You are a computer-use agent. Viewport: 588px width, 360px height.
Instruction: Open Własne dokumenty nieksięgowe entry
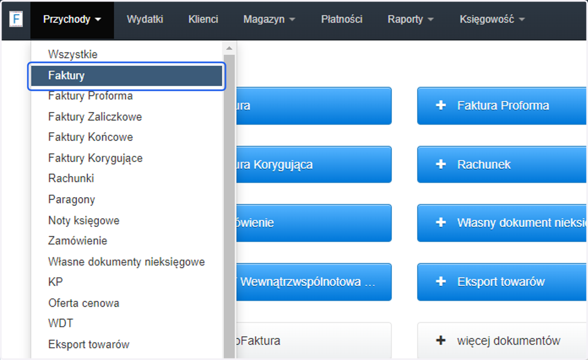[127, 262]
